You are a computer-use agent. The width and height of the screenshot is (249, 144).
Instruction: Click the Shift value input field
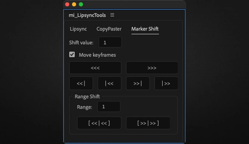(x=110, y=42)
